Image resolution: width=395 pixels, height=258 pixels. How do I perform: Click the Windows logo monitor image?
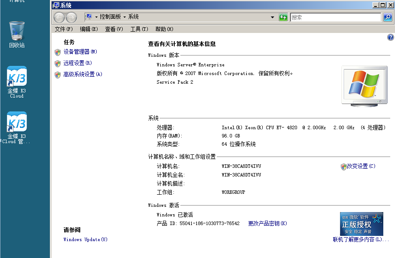pos(365,86)
